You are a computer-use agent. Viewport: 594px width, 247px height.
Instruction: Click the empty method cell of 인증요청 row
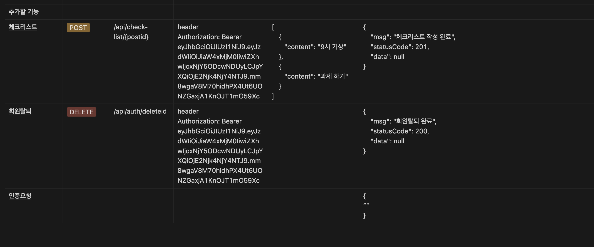(x=86, y=205)
